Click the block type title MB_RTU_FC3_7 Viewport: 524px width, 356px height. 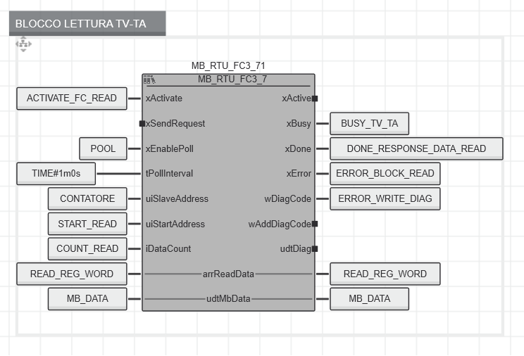coord(232,79)
